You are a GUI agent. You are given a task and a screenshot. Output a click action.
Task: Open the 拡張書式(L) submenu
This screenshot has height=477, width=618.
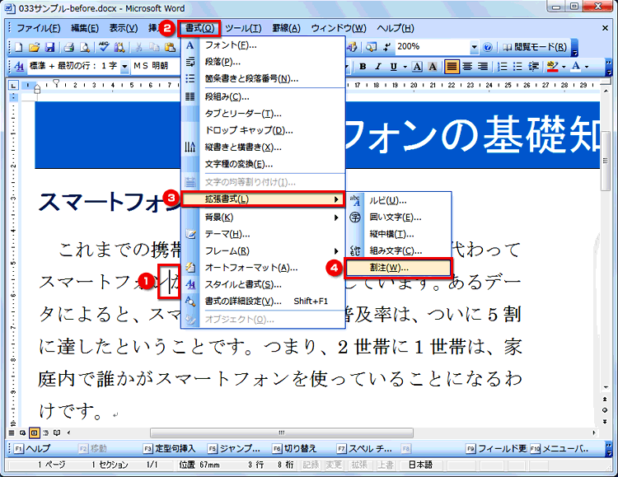tap(263, 199)
